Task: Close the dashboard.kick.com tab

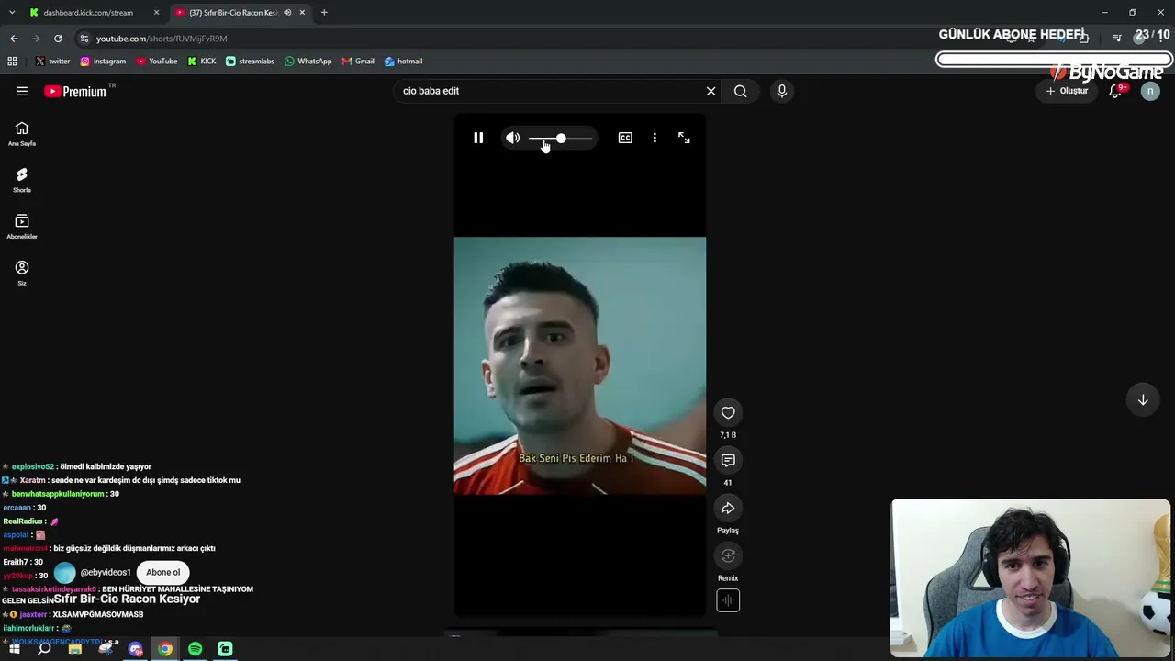Action: pos(157,13)
